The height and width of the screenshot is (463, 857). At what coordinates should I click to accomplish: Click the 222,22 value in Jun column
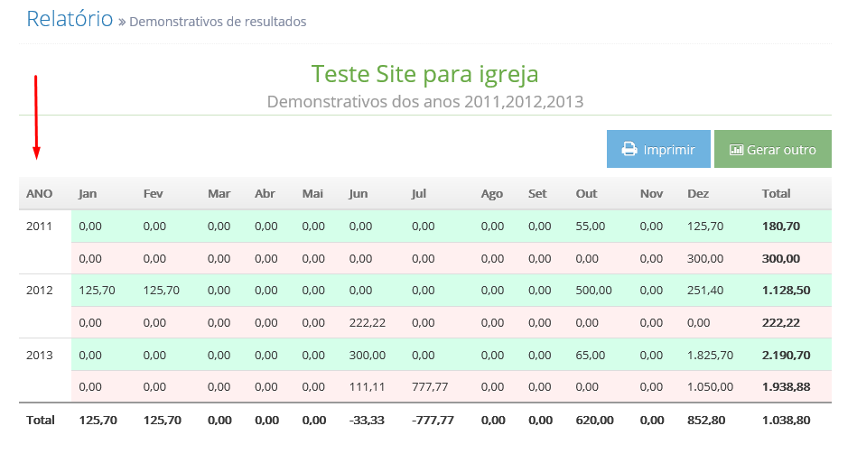(x=368, y=323)
